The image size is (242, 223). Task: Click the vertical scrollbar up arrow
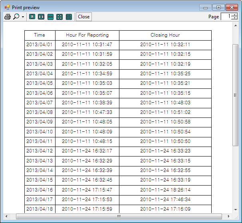click(x=236, y=25)
